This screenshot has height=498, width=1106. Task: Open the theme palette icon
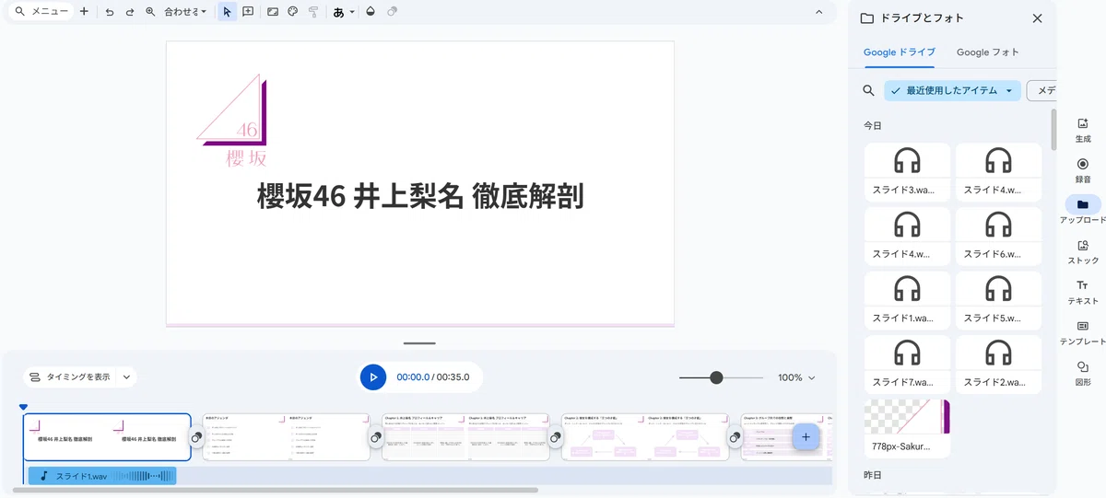coord(293,12)
